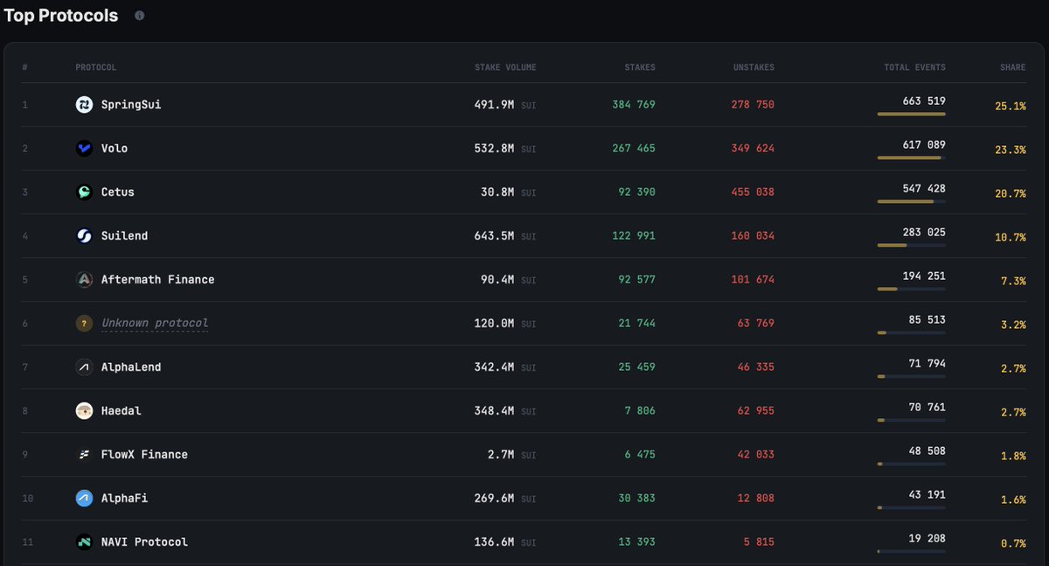Select the 384 769 stakes value
Screen dimensions: 1049x566
click(x=634, y=105)
